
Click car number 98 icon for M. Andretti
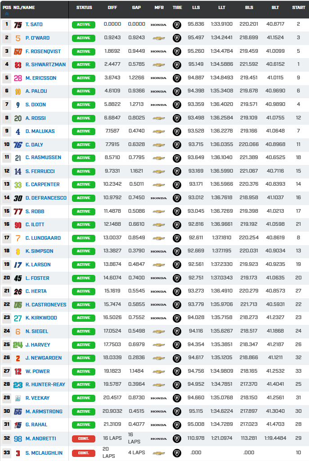click(x=18, y=438)
